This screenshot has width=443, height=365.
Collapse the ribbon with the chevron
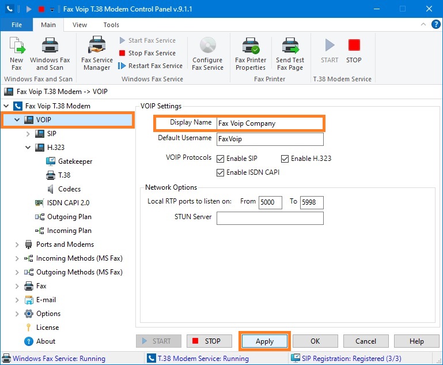click(423, 24)
